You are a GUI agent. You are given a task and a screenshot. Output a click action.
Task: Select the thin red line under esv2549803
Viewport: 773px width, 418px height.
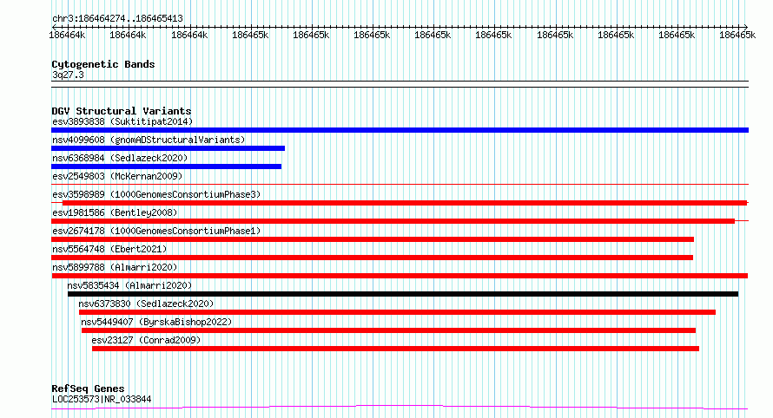400,185
